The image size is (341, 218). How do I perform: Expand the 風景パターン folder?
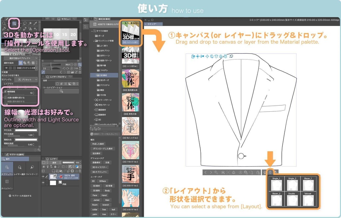click(96, 60)
